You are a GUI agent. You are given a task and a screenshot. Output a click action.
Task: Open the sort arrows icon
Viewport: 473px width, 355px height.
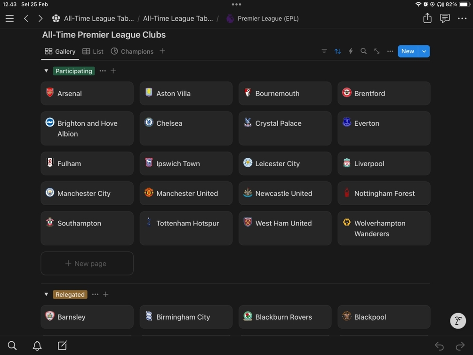click(x=337, y=51)
